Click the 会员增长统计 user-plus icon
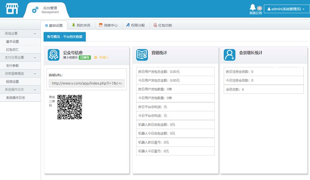This screenshot has height=180, width=310. tap(229, 55)
